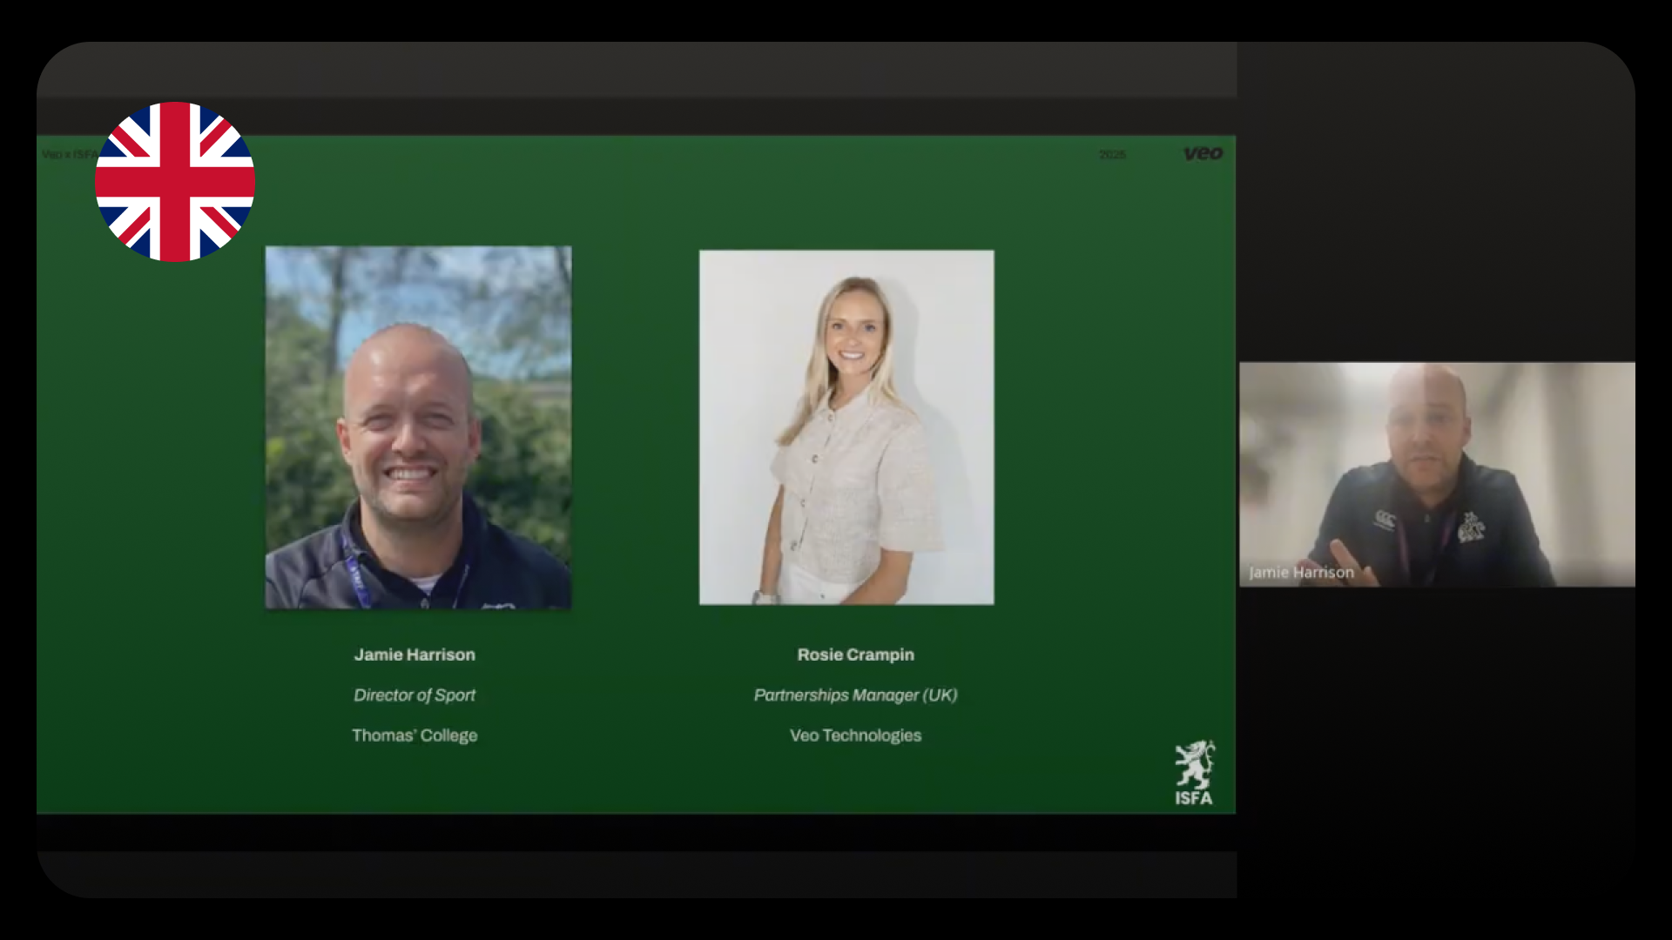Click the Jamie Harrison webcam name label

(1301, 572)
